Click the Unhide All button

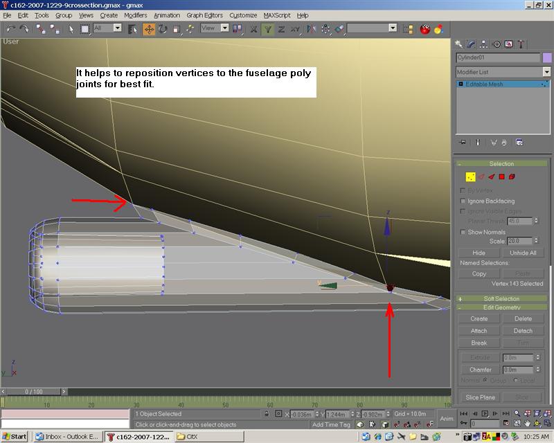pos(523,253)
